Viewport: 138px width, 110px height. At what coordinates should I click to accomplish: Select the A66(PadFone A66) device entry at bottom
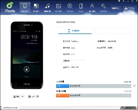[x=10, y=108]
